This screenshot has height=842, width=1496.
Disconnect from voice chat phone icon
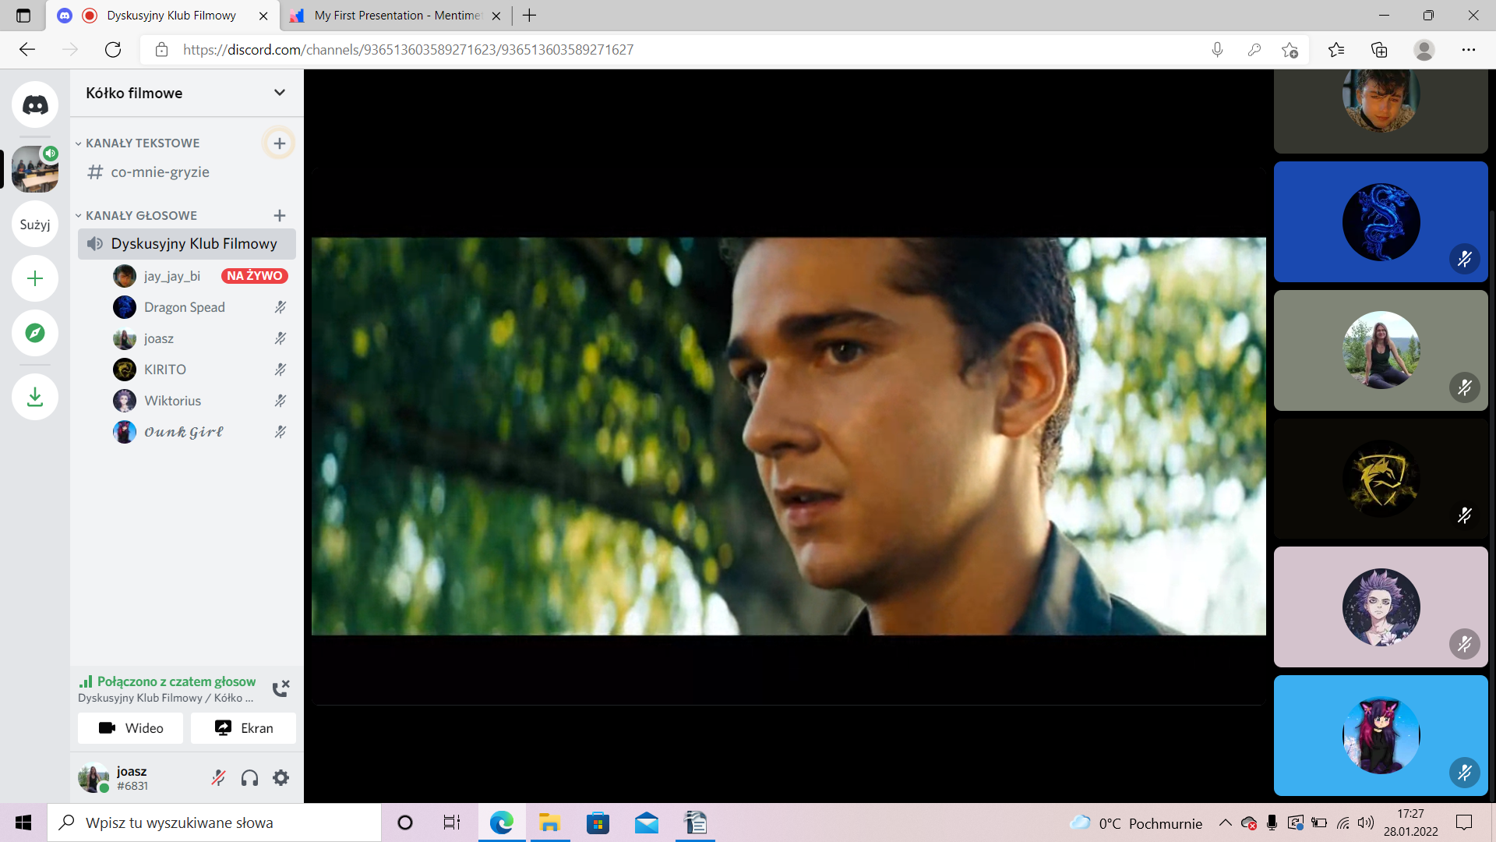(x=280, y=688)
